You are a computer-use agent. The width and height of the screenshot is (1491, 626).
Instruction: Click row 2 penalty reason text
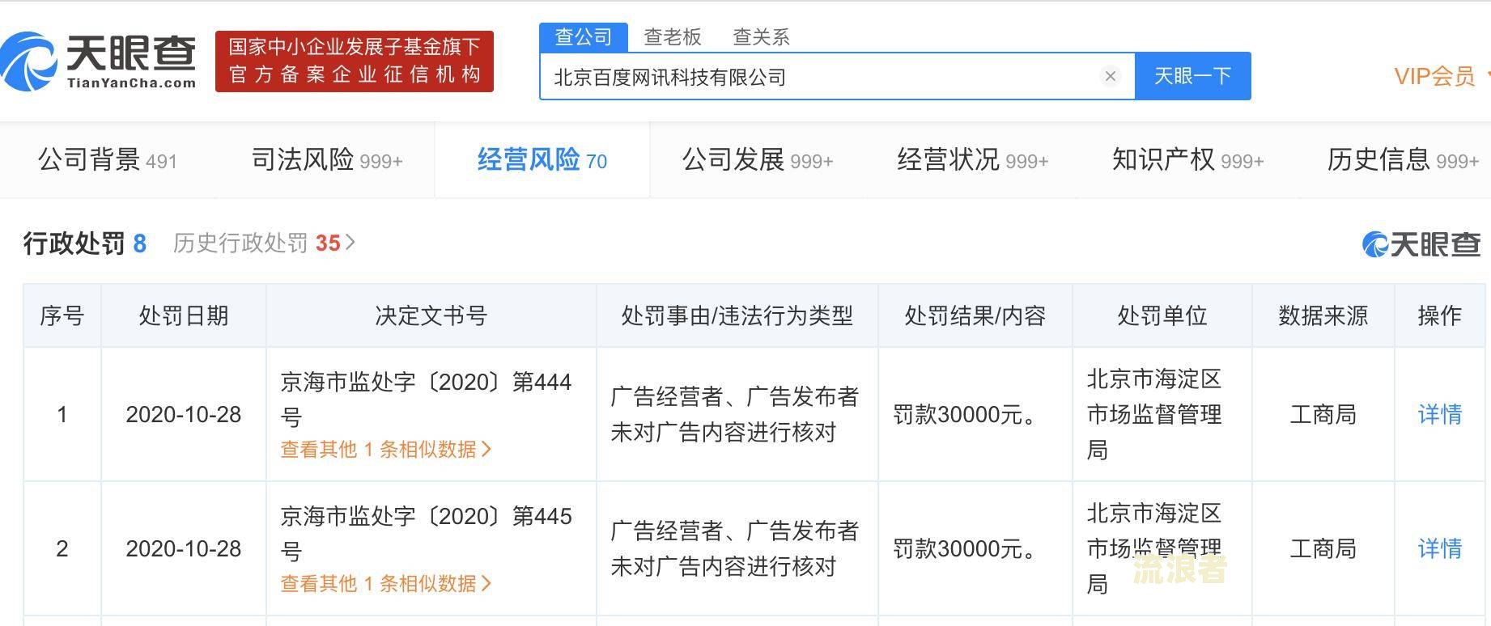(x=735, y=548)
